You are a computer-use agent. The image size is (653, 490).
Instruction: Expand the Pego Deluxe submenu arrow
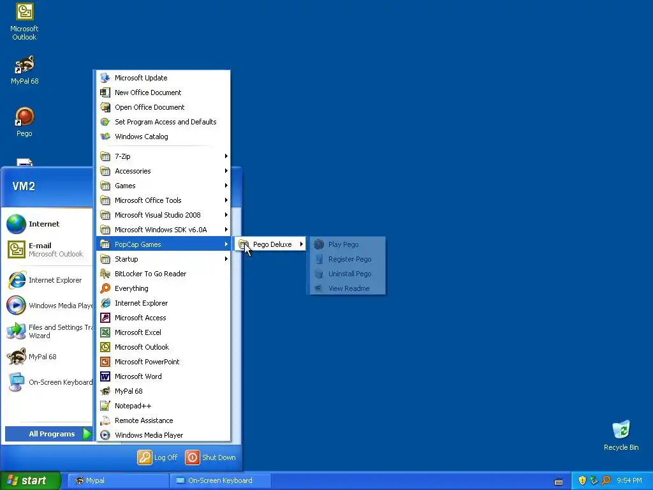click(301, 244)
